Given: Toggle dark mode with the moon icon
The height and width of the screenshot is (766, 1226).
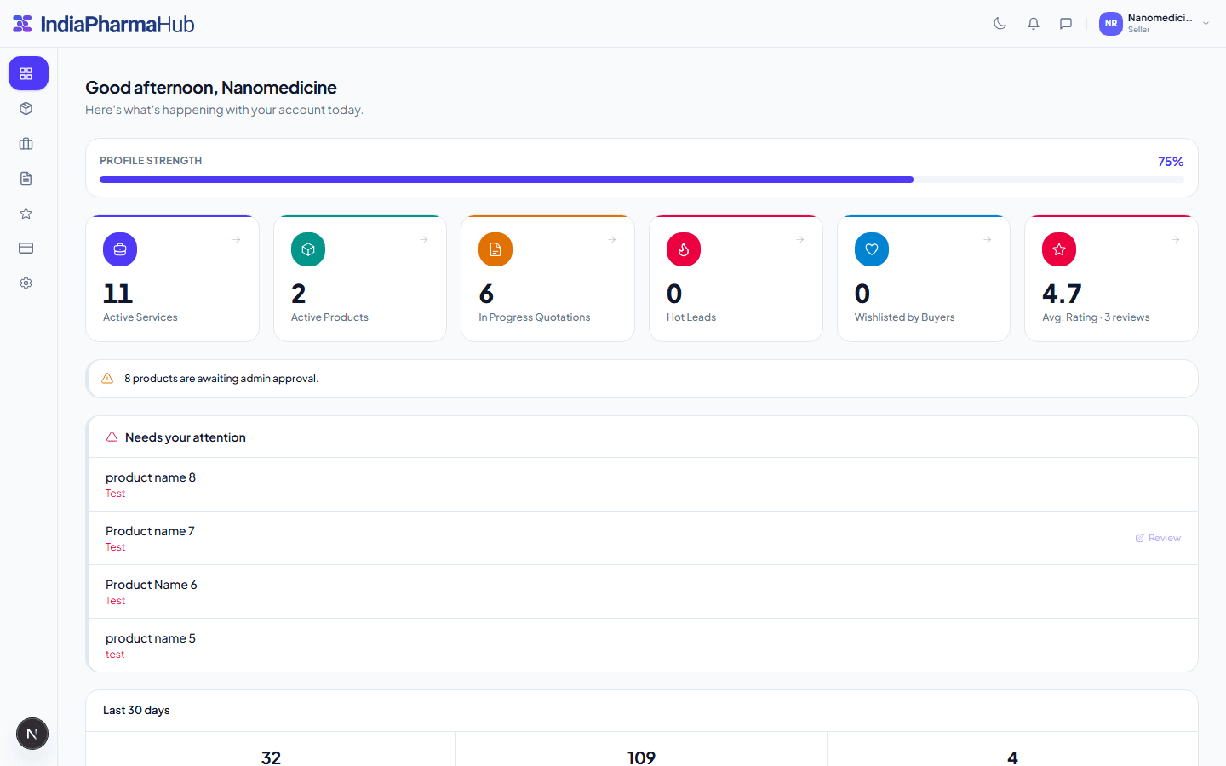Looking at the screenshot, I should pyautogui.click(x=1000, y=24).
